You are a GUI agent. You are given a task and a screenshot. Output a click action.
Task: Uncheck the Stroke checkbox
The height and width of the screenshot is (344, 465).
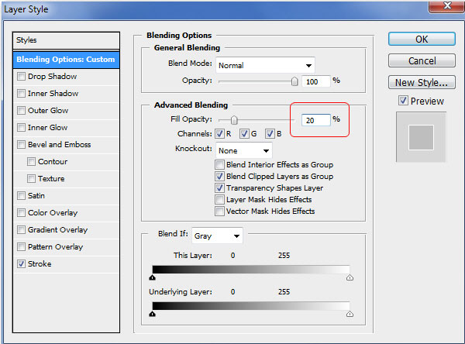click(x=21, y=264)
